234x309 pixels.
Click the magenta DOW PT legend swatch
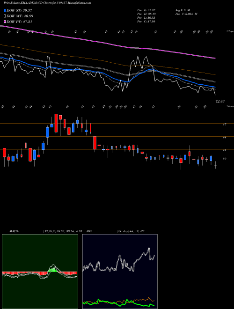pyautogui.click(x=5, y=22)
